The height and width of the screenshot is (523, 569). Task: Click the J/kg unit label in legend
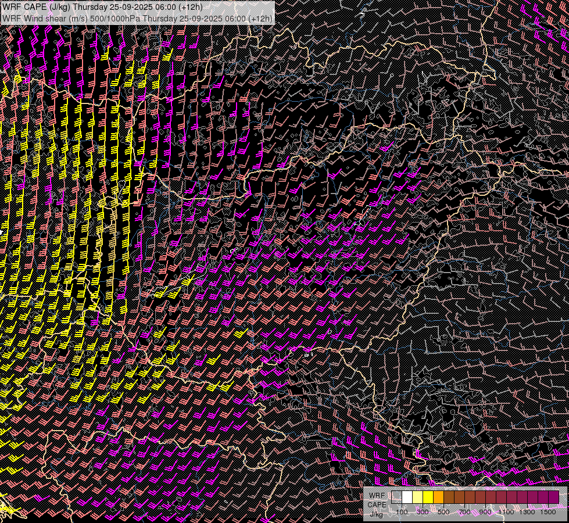(377, 514)
